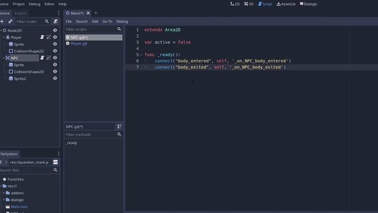Screen dimensions: 378x213
Task: Open the Project menu
Action: click(x=18, y=4)
